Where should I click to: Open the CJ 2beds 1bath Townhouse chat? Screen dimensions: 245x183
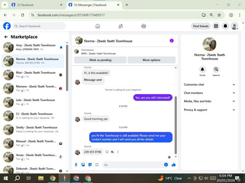[x=33, y=116]
